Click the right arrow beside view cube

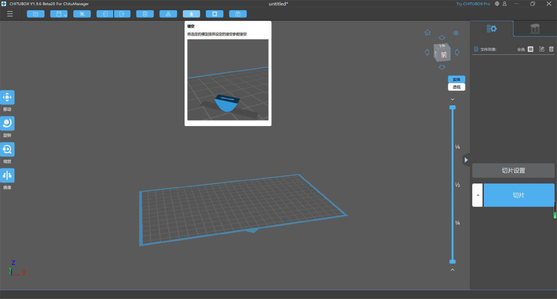(x=457, y=52)
